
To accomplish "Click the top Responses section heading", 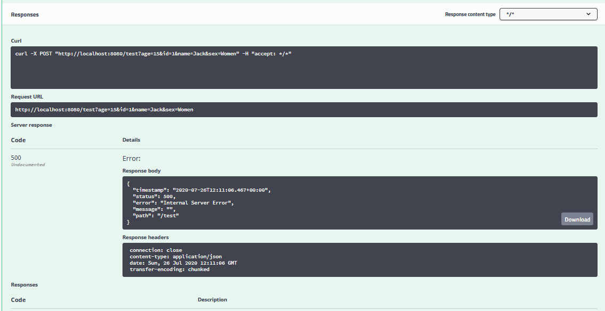I will 24,15.
